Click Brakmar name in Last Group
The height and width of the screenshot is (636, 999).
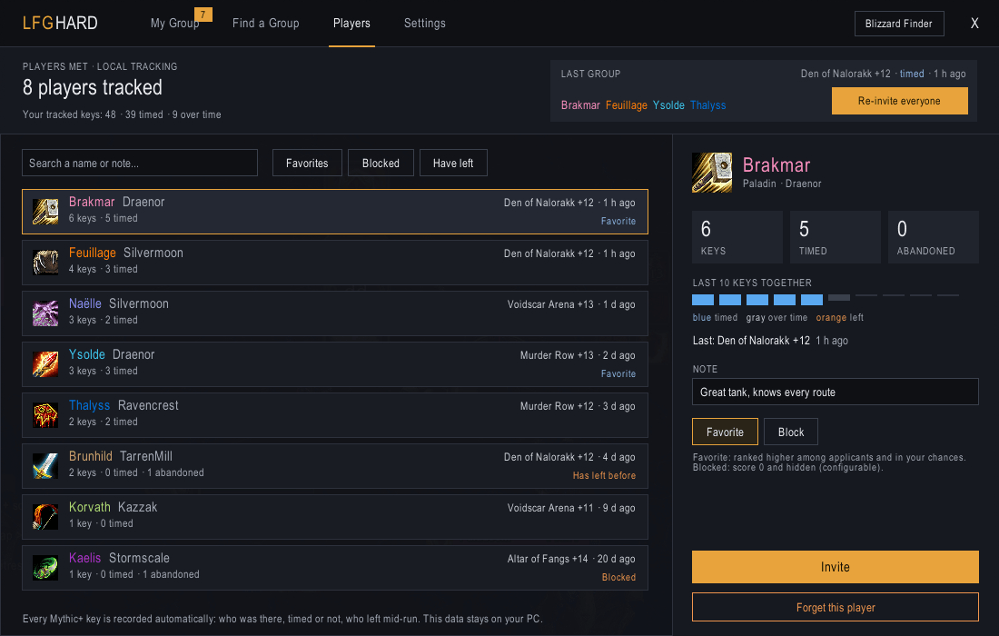[580, 105]
